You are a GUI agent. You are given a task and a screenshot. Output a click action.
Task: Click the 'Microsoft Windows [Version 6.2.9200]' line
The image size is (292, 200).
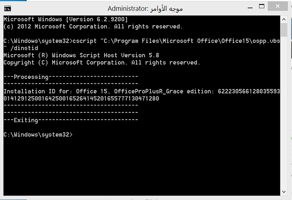[x=65, y=19]
